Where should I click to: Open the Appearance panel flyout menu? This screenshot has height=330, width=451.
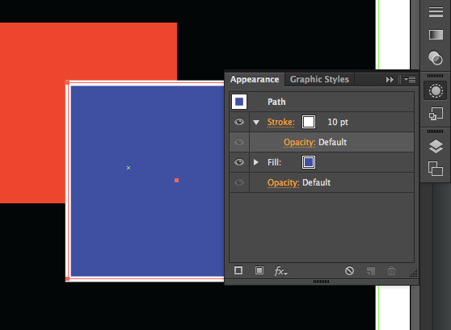click(x=410, y=79)
